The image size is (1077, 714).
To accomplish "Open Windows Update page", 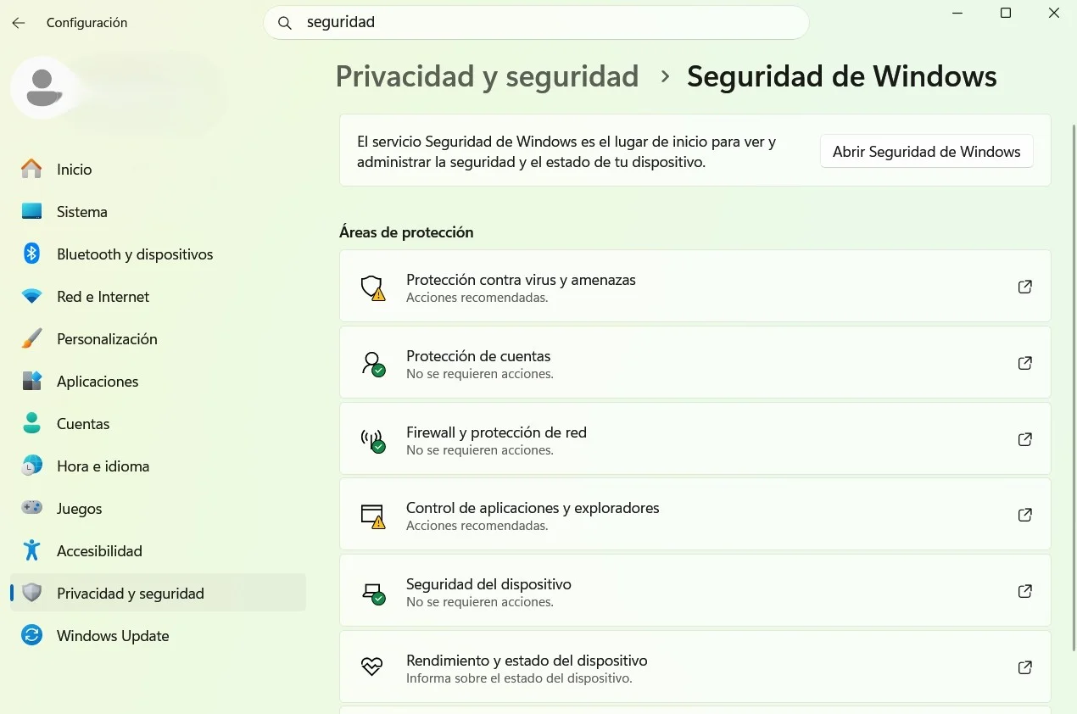I will [x=158, y=635].
